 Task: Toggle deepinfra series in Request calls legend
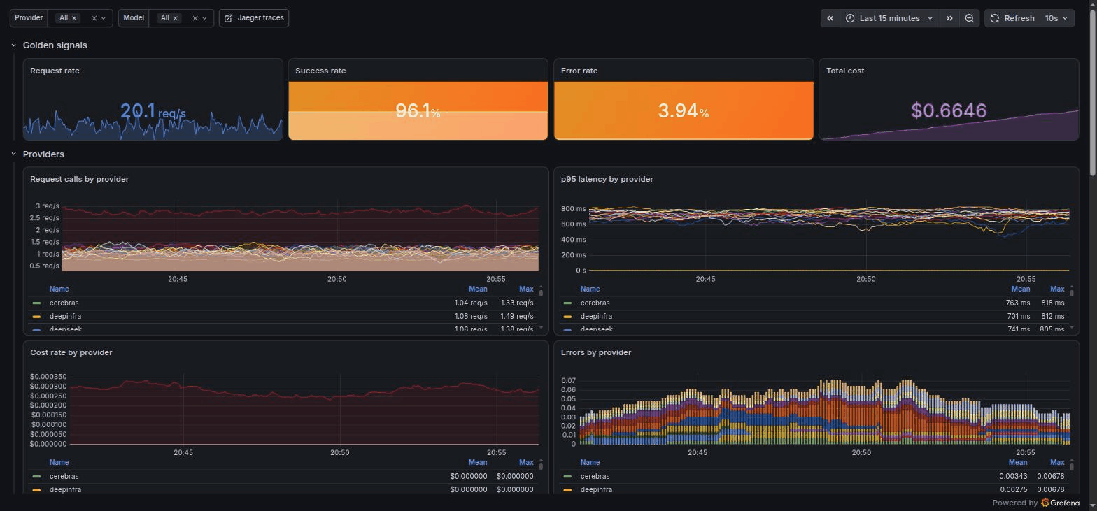coord(65,316)
